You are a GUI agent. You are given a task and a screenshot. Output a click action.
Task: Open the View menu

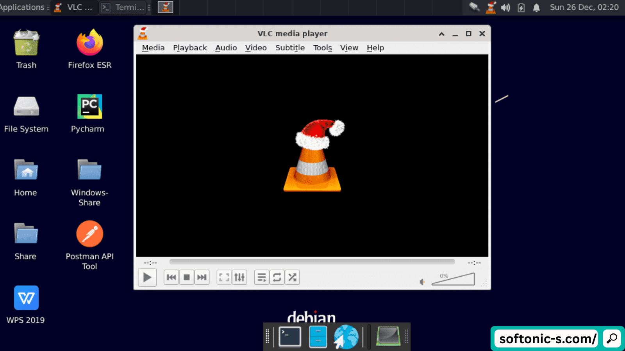349,48
